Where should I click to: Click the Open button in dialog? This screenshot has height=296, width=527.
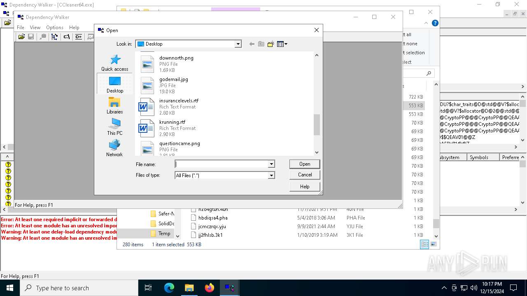tap(305, 164)
